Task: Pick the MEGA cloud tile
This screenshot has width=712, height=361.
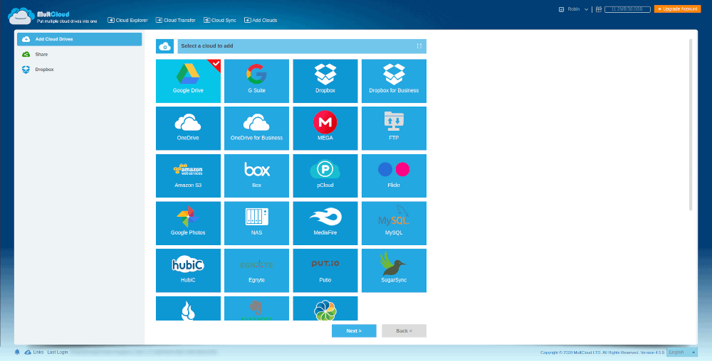Action: coord(325,128)
